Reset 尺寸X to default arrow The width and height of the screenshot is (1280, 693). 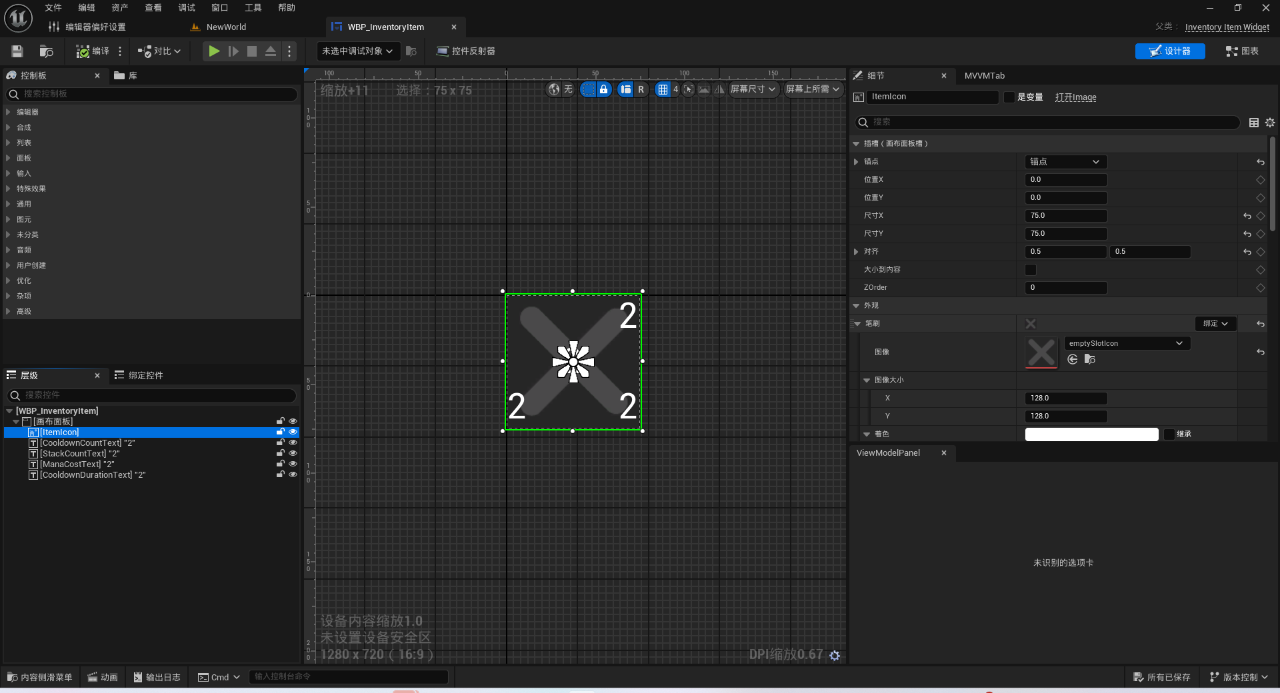click(1247, 216)
